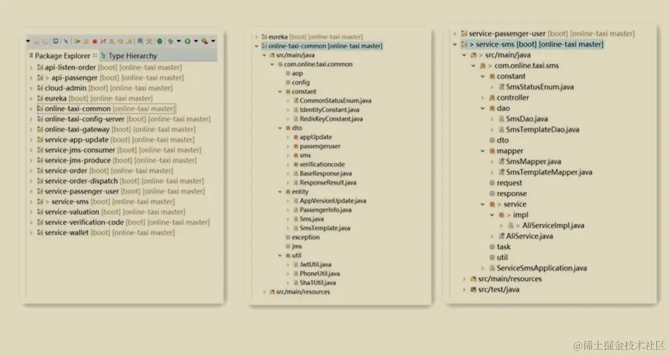The height and width of the screenshot is (355, 669).
Task: Select CommonStatusEnum.java file
Action: coord(335,101)
